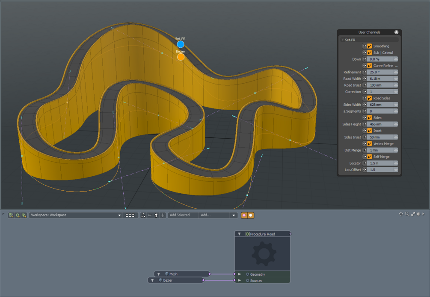The width and height of the screenshot is (430, 297).
Task: Click the User Channels panel title bar
Action: pyautogui.click(x=369, y=32)
